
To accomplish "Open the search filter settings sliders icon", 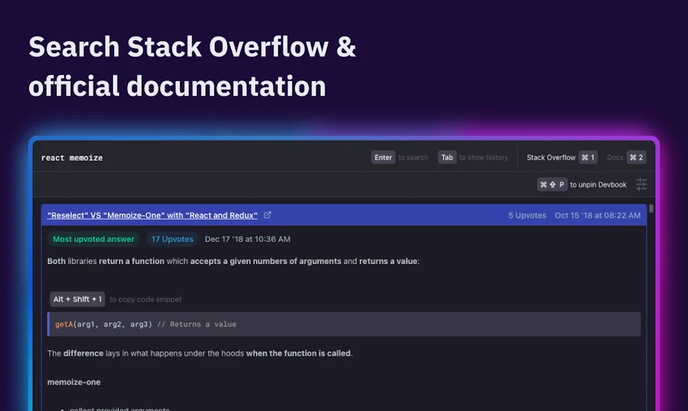I will pyautogui.click(x=641, y=184).
